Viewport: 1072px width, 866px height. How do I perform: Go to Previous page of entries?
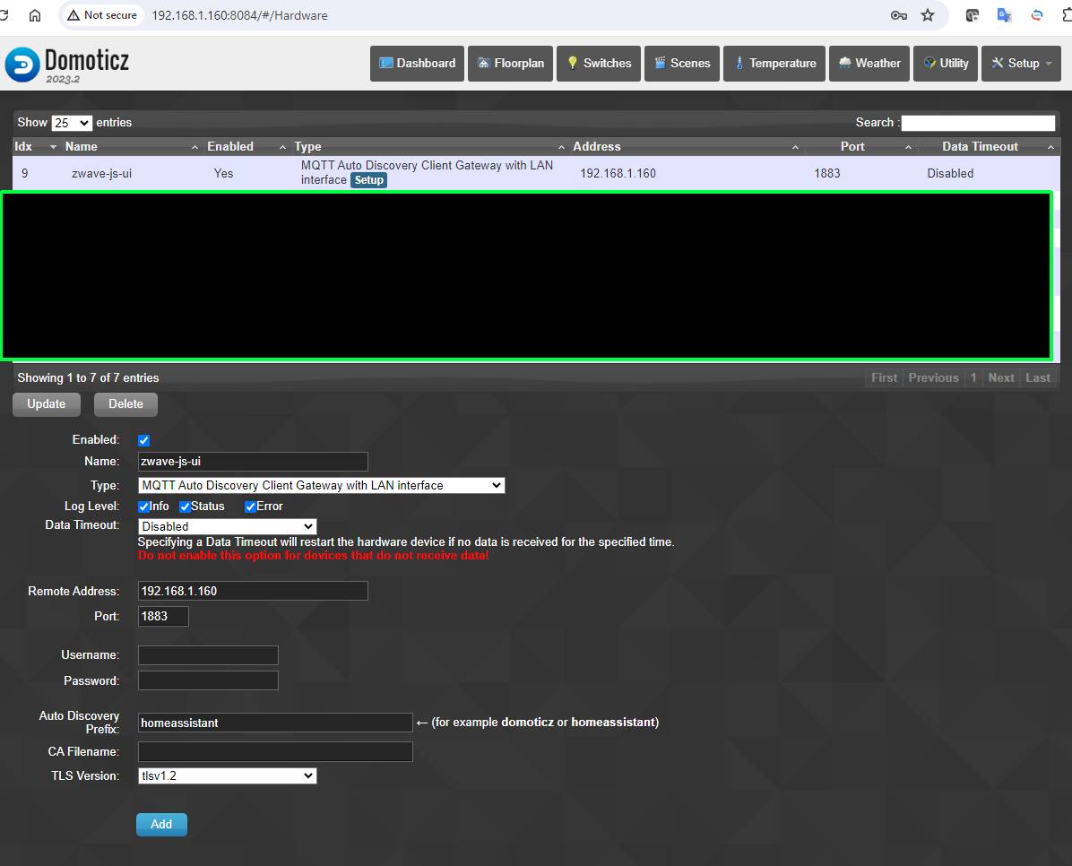(933, 378)
